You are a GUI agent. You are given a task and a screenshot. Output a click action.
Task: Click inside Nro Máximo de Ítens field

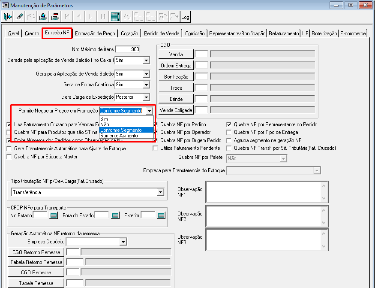tap(127, 49)
